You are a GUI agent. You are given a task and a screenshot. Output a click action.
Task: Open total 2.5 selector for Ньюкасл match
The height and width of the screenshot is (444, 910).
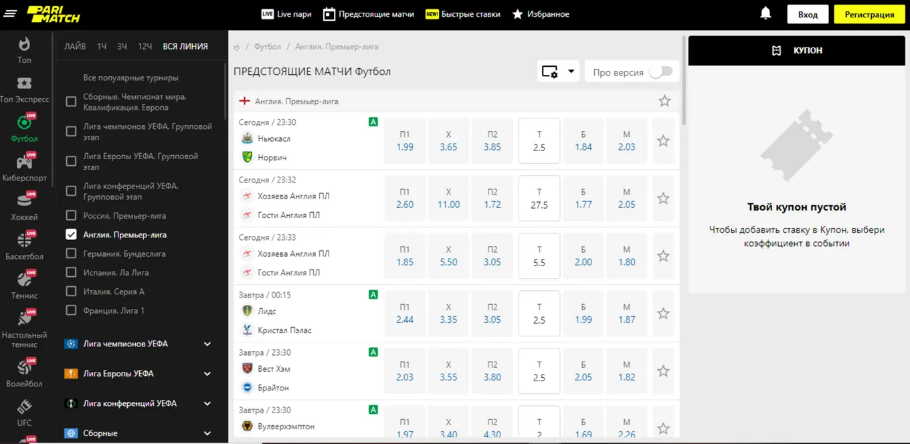click(539, 140)
